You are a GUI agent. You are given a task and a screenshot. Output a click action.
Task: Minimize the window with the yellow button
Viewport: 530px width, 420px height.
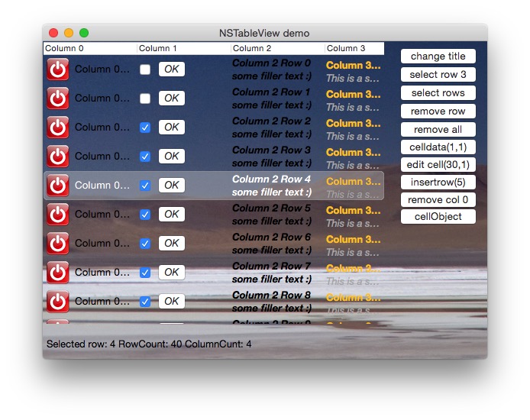tap(69, 33)
